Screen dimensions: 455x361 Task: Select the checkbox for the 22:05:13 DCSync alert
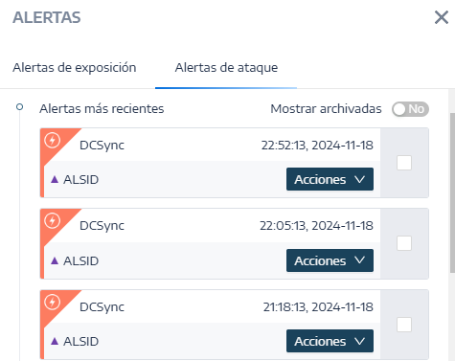point(404,243)
